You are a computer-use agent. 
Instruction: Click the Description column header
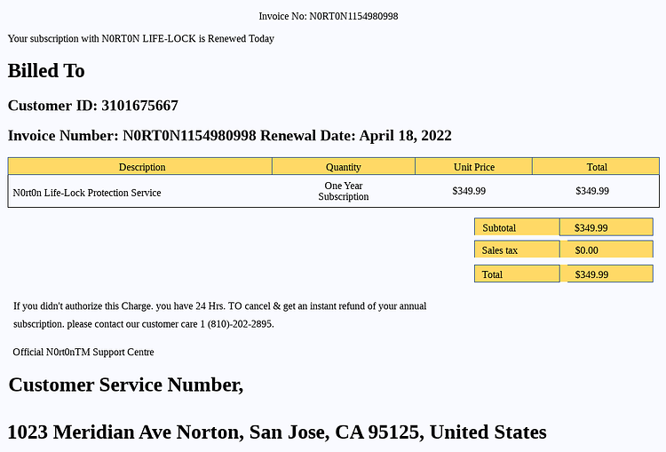[140, 167]
